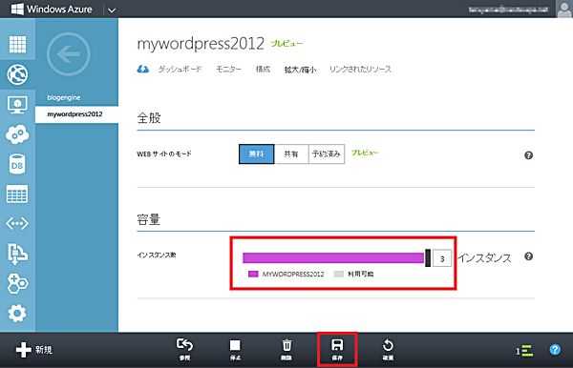Click the 参照 browse button
The image size is (573, 368).
[x=184, y=349]
